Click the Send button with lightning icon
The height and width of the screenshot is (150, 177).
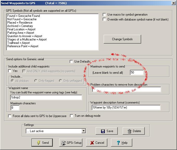[x=42, y=142]
